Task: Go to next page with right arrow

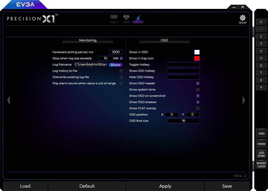Action: point(244,100)
